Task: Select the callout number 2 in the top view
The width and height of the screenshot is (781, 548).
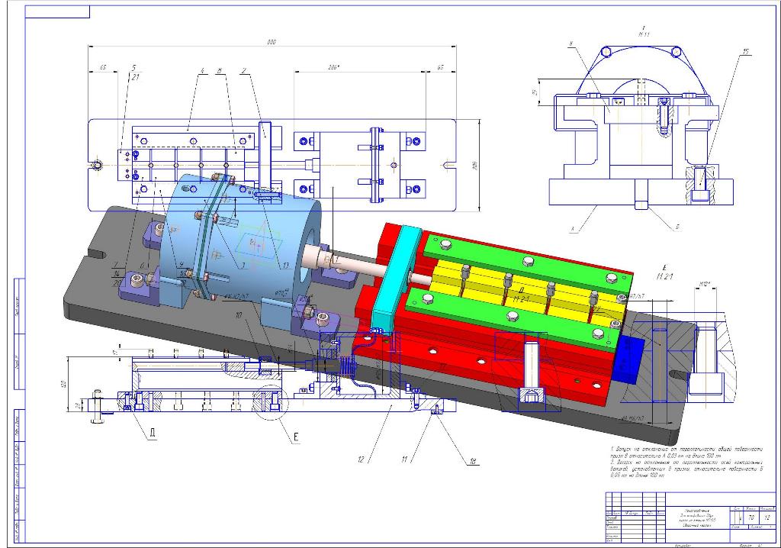Action: pos(243,70)
